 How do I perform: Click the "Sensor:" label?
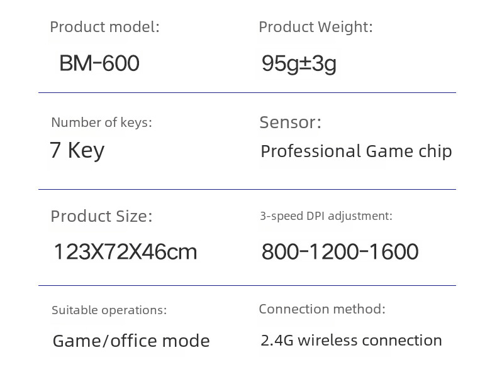pyautogui.click(x=290, y=123)
